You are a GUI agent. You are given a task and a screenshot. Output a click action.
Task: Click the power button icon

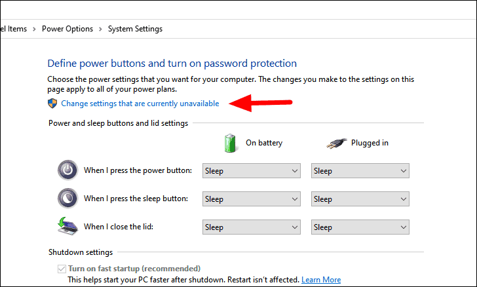tap(68, 170)
